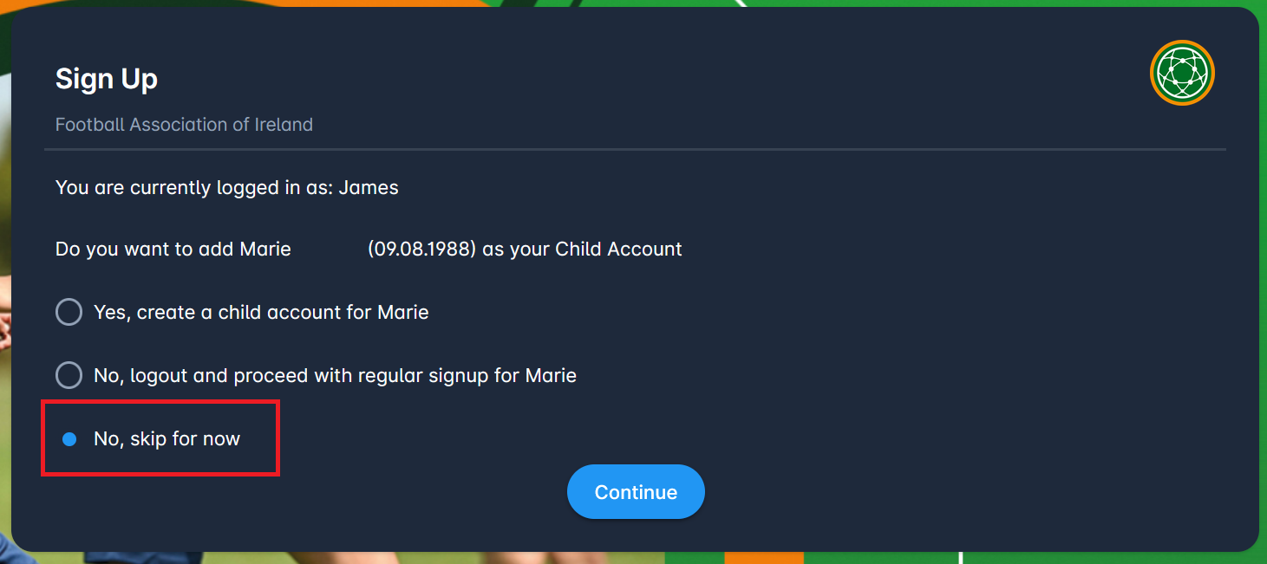The width and height of the screenshot is (1267, 564).
Task: Click the Football Association of Ireland logo
Action: 1182,73
